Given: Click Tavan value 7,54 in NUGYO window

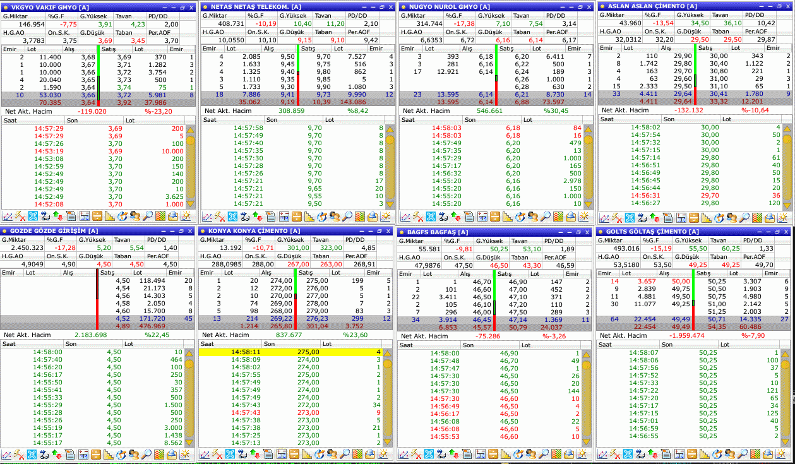Looking at the screenshot, I should coord(535,23).
